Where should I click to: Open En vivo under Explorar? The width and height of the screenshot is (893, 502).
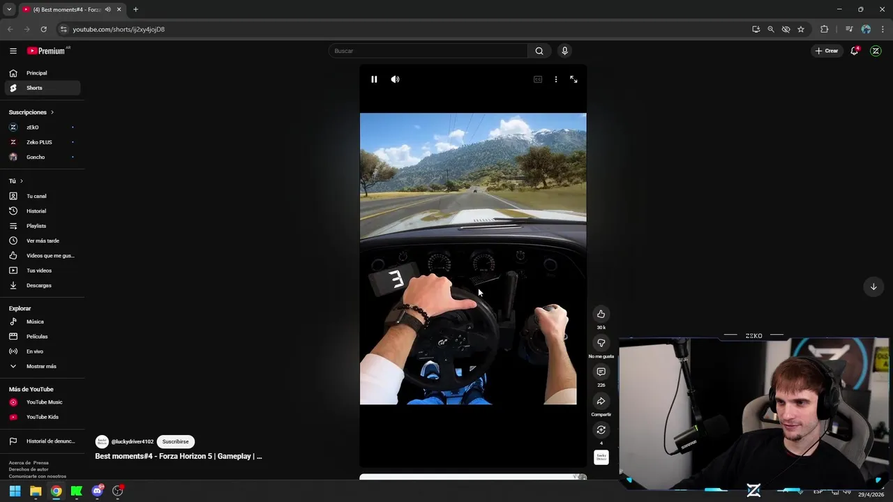[42, 351]
